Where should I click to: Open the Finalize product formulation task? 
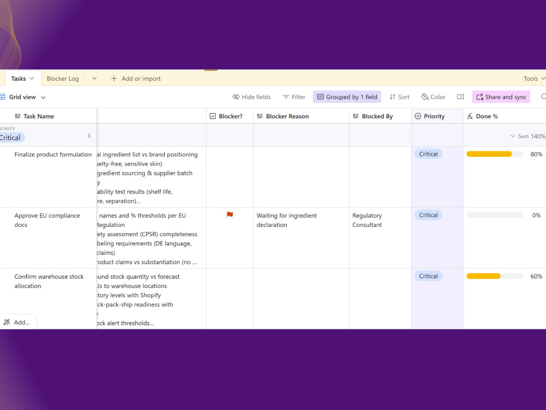(x=53, y=155)
